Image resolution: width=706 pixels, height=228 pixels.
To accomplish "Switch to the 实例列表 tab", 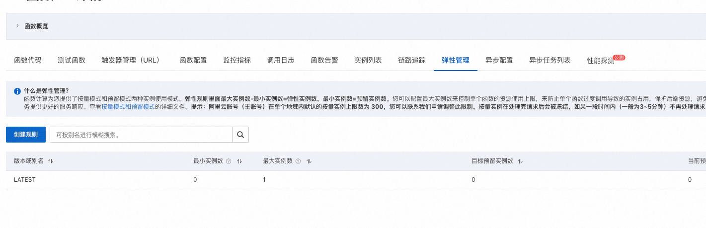I will [368, 61].
